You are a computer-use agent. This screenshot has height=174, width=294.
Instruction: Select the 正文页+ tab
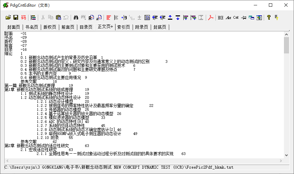tap(105, 27)
